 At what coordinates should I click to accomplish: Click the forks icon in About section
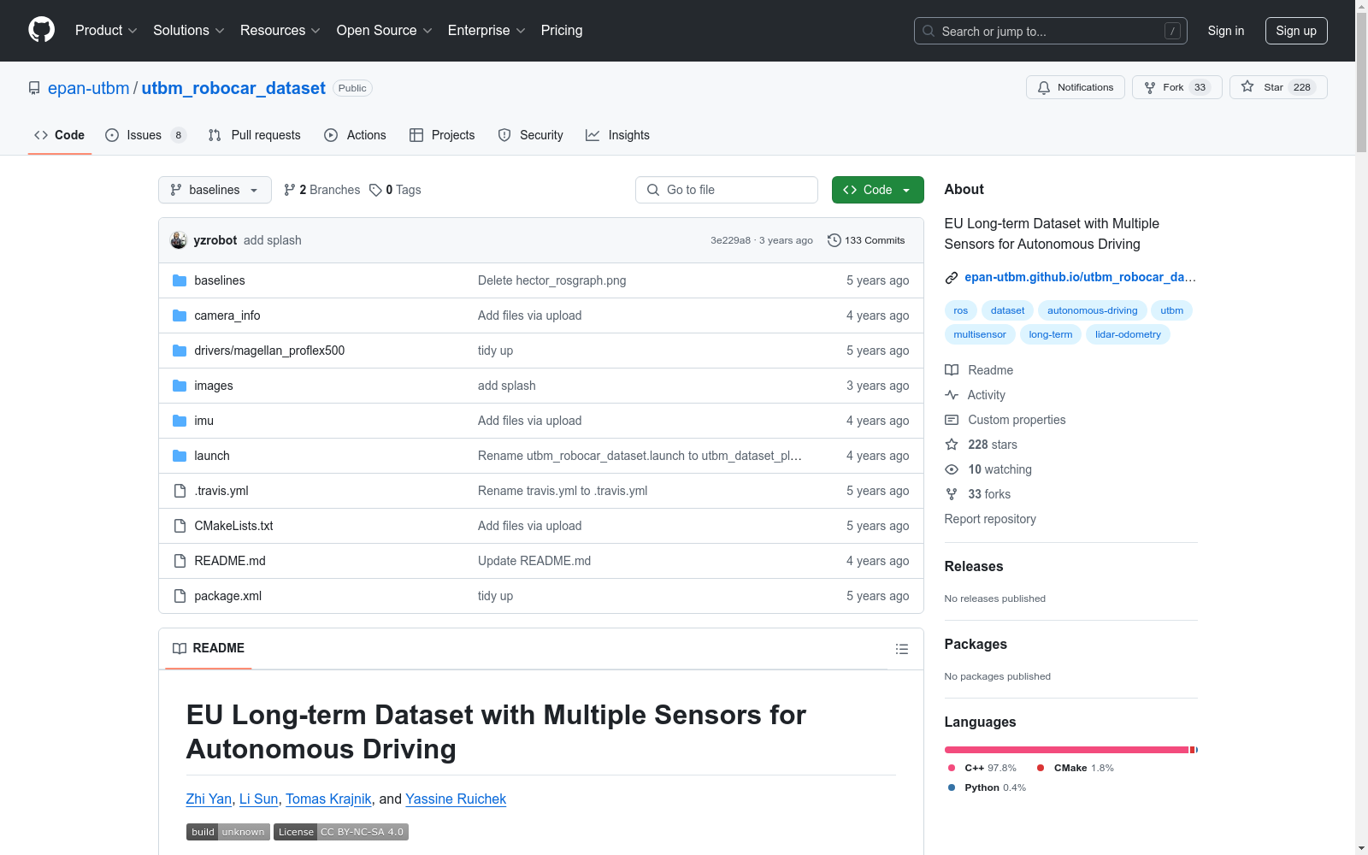[x=952, y=494]
